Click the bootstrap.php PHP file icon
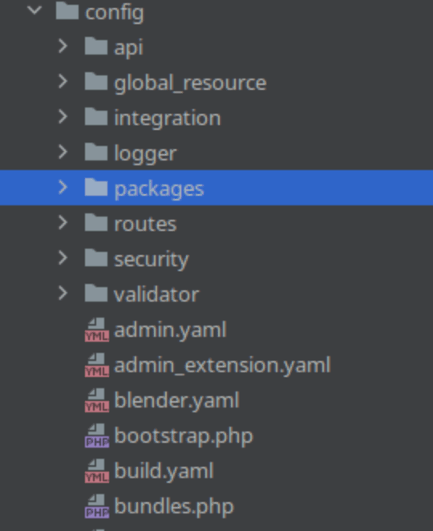This screenshot has height=531, width=433. [x=97, y=436]
